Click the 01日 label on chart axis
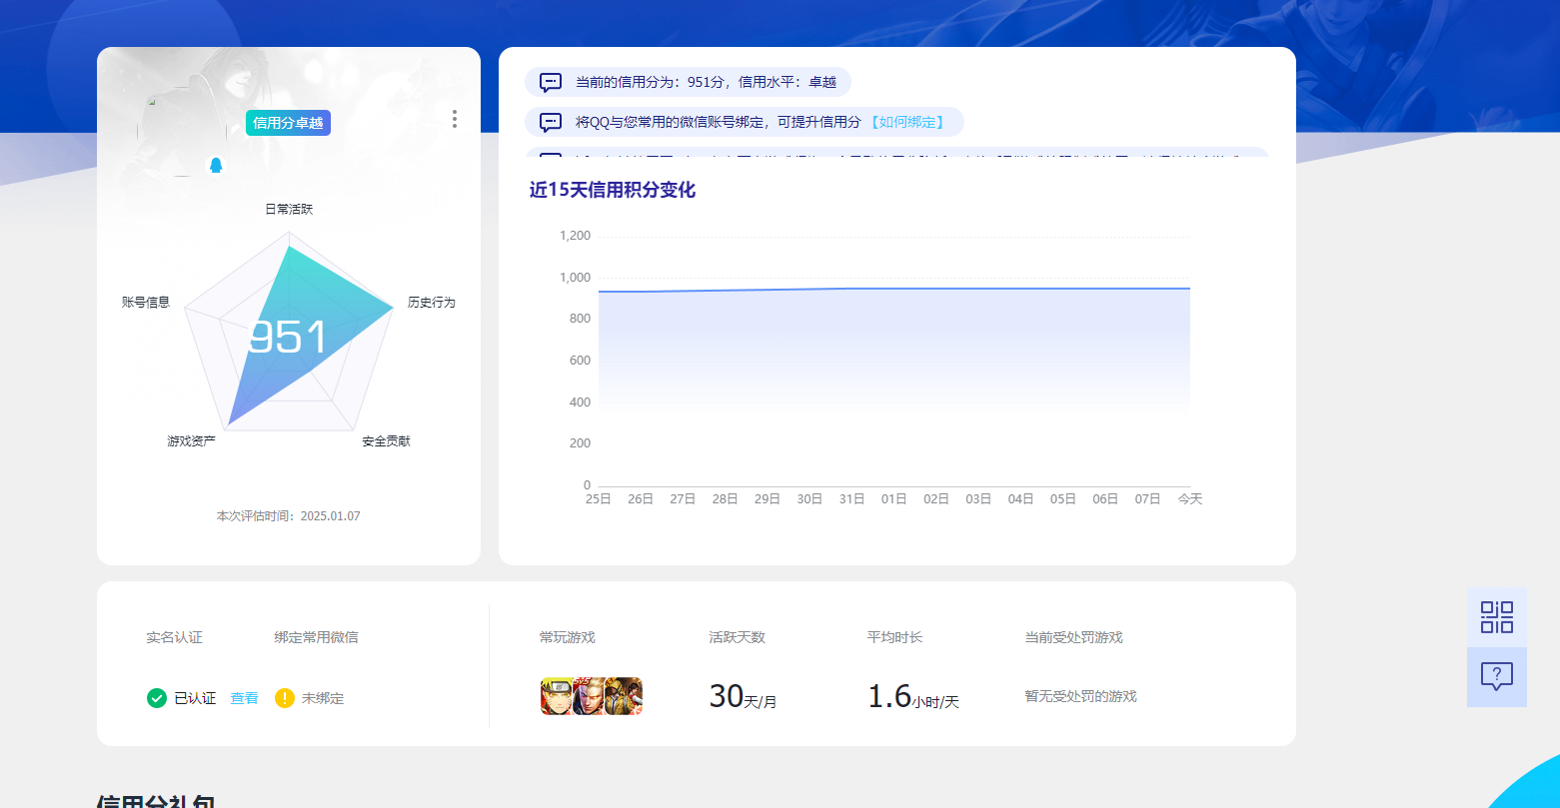 (893, 498)
